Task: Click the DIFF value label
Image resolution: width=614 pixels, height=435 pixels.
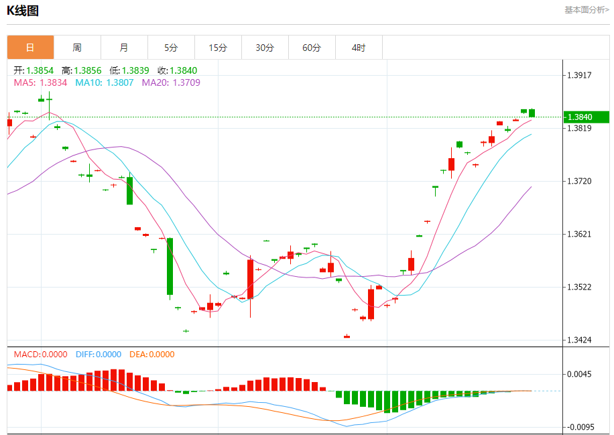Action: pos(98,354)
